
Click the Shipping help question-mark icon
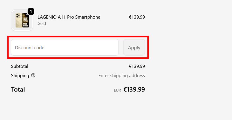33,75
